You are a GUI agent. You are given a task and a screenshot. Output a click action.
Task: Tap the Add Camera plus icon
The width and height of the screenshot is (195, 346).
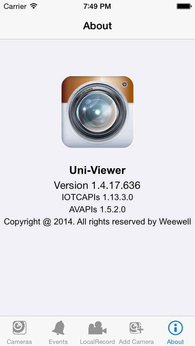pyautogui.click(x=136, y=328)
